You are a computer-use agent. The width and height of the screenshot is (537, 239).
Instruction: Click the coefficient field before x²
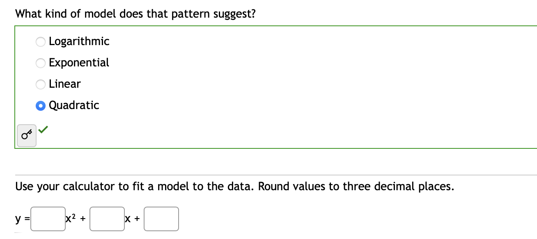point(48,219)
